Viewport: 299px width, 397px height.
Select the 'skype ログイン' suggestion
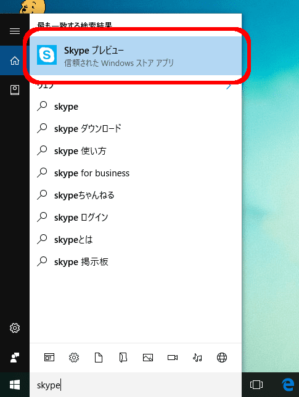[x=136, y=218]
